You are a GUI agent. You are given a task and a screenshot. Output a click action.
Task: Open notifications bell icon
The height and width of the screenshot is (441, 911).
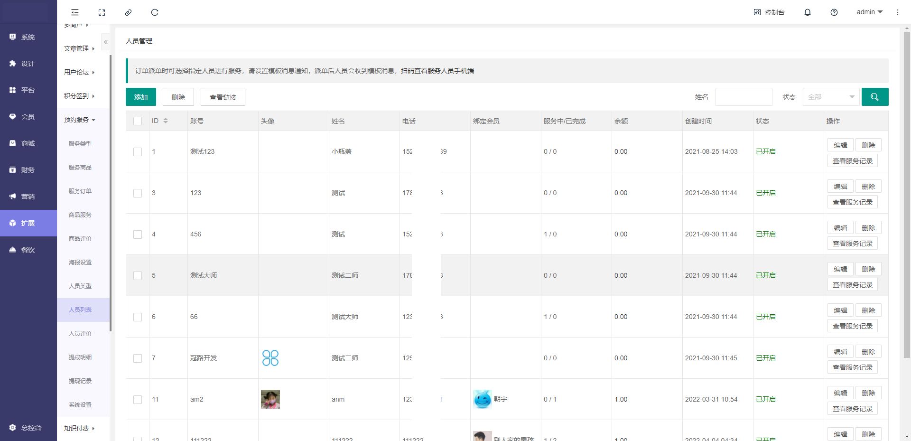pyautogui.click(x=807, y=12)
